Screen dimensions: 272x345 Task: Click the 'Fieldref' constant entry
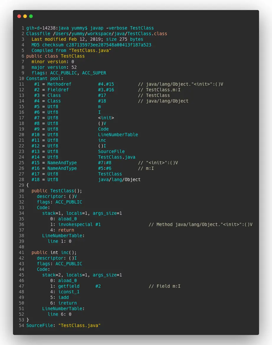(58, 90)
